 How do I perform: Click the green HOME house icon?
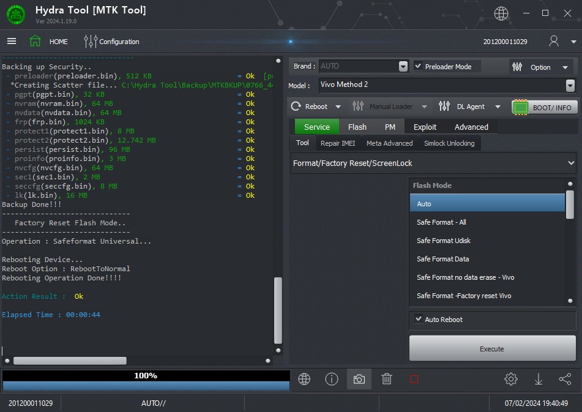(x=35, y=41)
